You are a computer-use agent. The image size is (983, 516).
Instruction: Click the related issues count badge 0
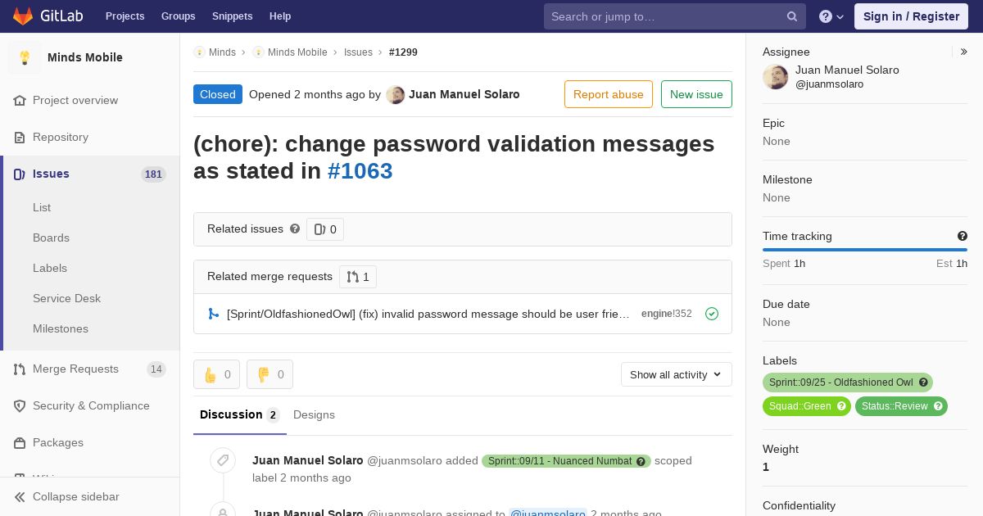325,229
